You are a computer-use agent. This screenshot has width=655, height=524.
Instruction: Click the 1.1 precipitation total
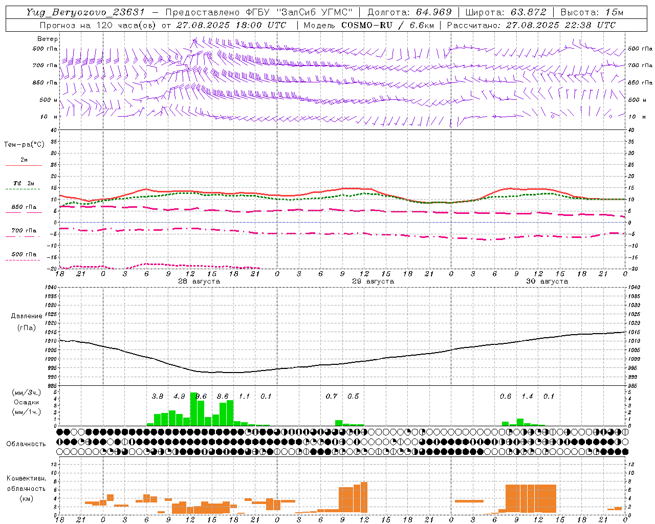[245, 396]
